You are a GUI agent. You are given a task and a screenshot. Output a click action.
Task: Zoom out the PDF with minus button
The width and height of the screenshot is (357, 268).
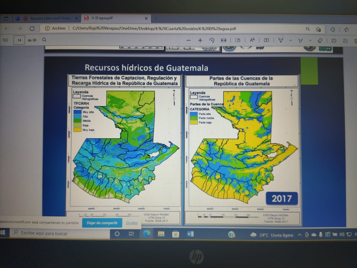(189, 40)
